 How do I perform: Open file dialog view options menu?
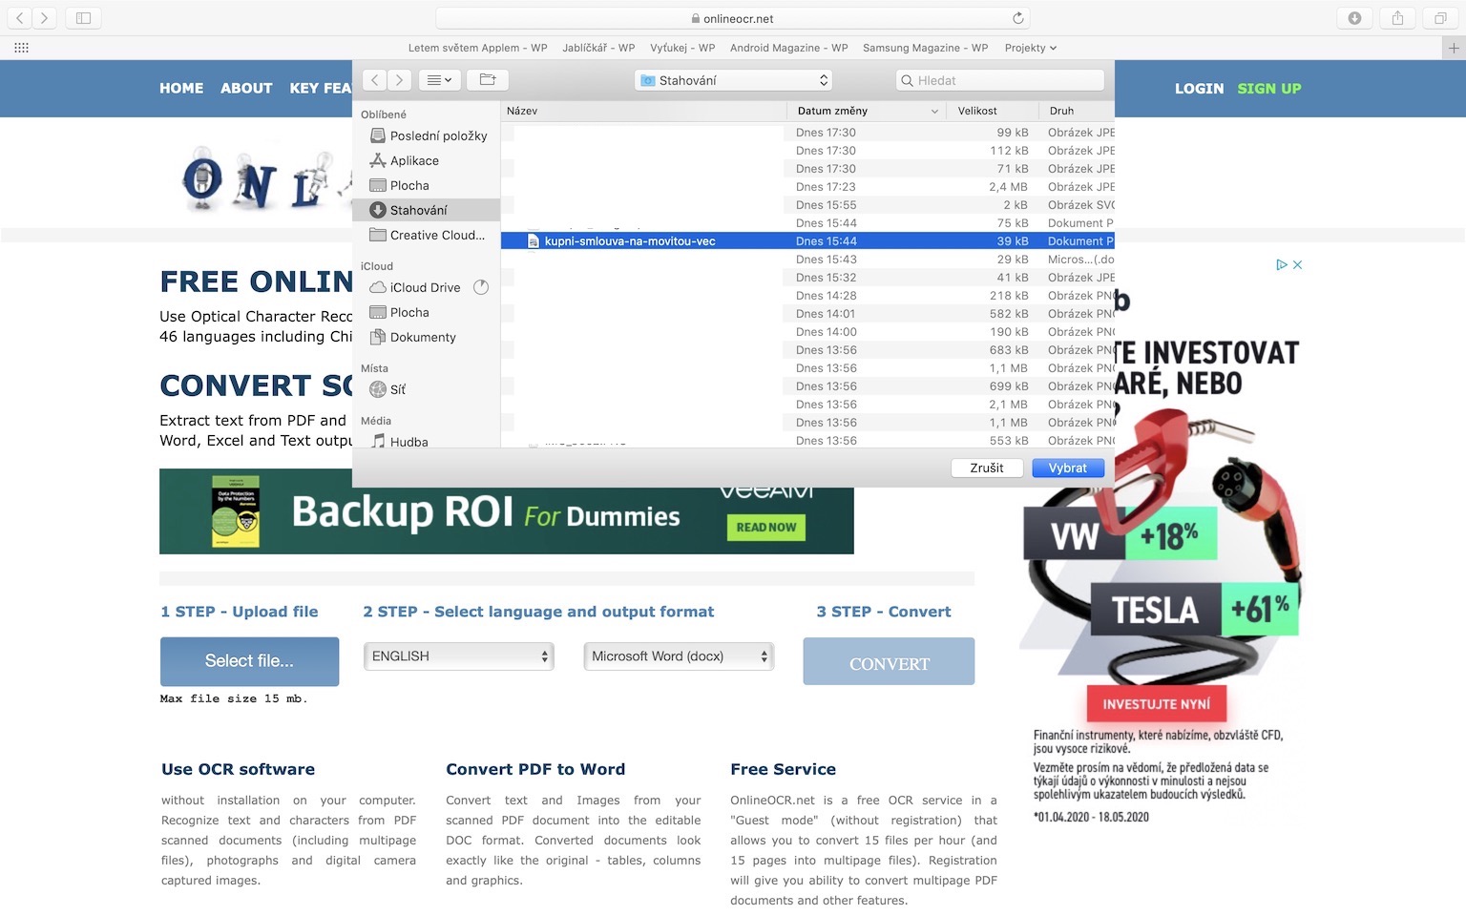pos(439,80)
